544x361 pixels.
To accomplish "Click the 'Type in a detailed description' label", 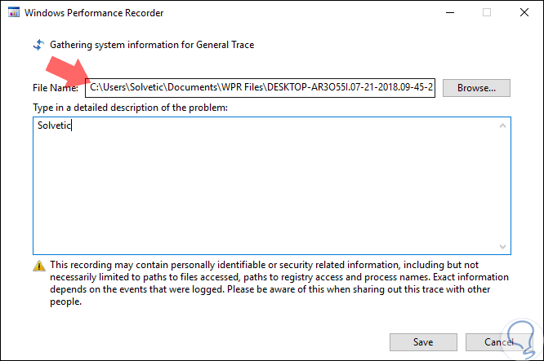I will (x=130, y=107).
